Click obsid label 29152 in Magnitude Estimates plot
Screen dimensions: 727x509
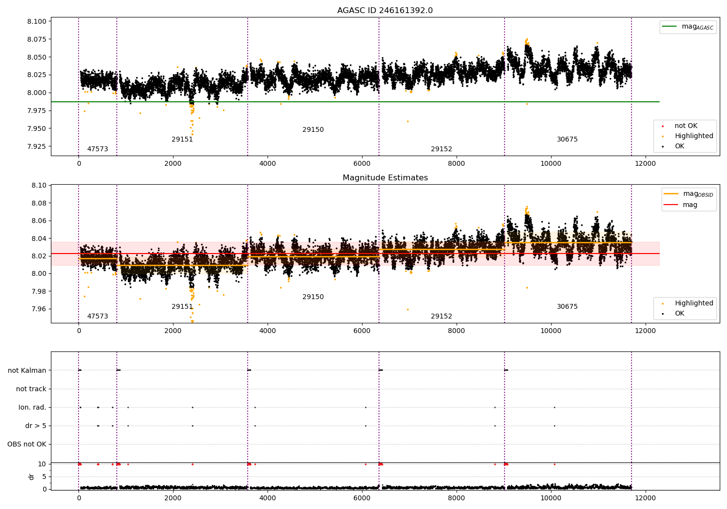[x=442, y=317]
